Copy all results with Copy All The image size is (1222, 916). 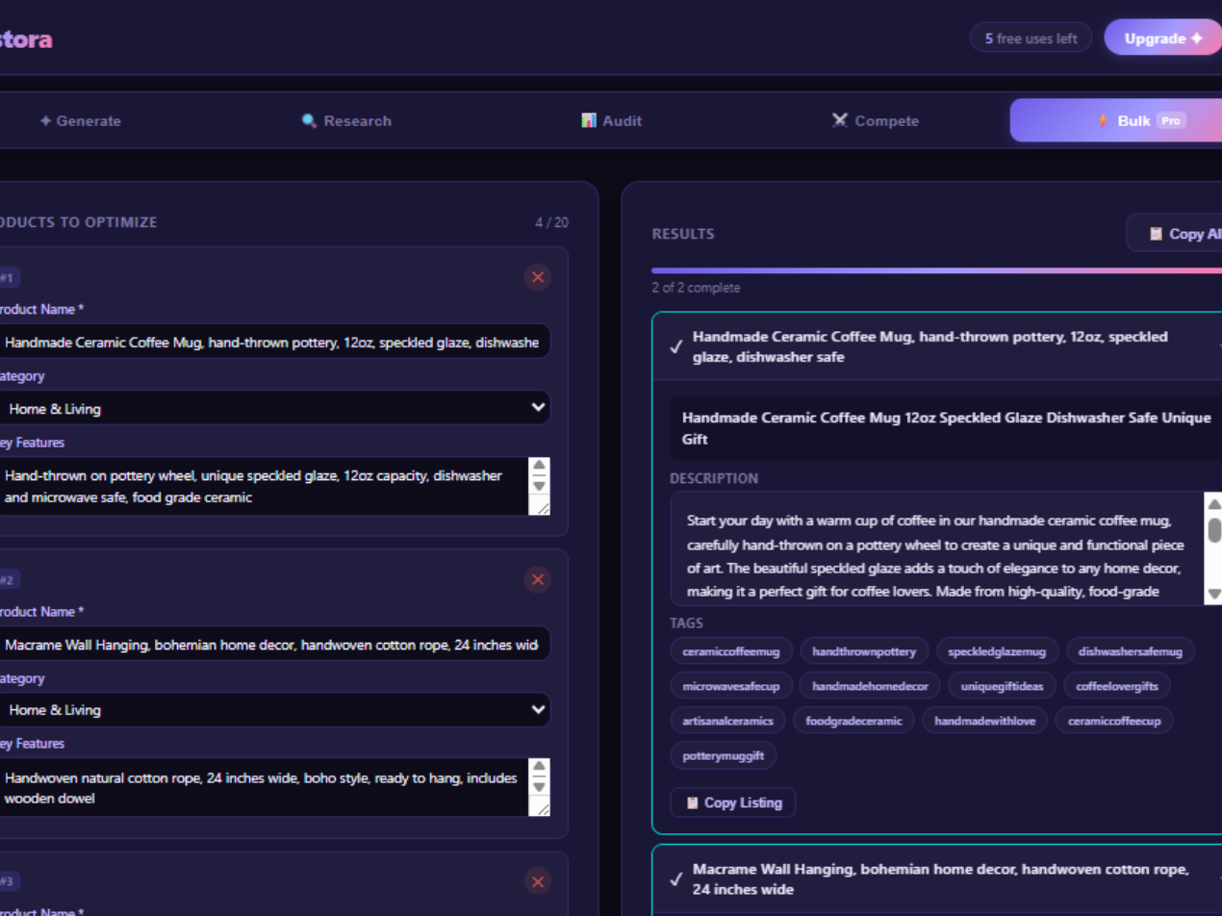[x=1174, y=233]
